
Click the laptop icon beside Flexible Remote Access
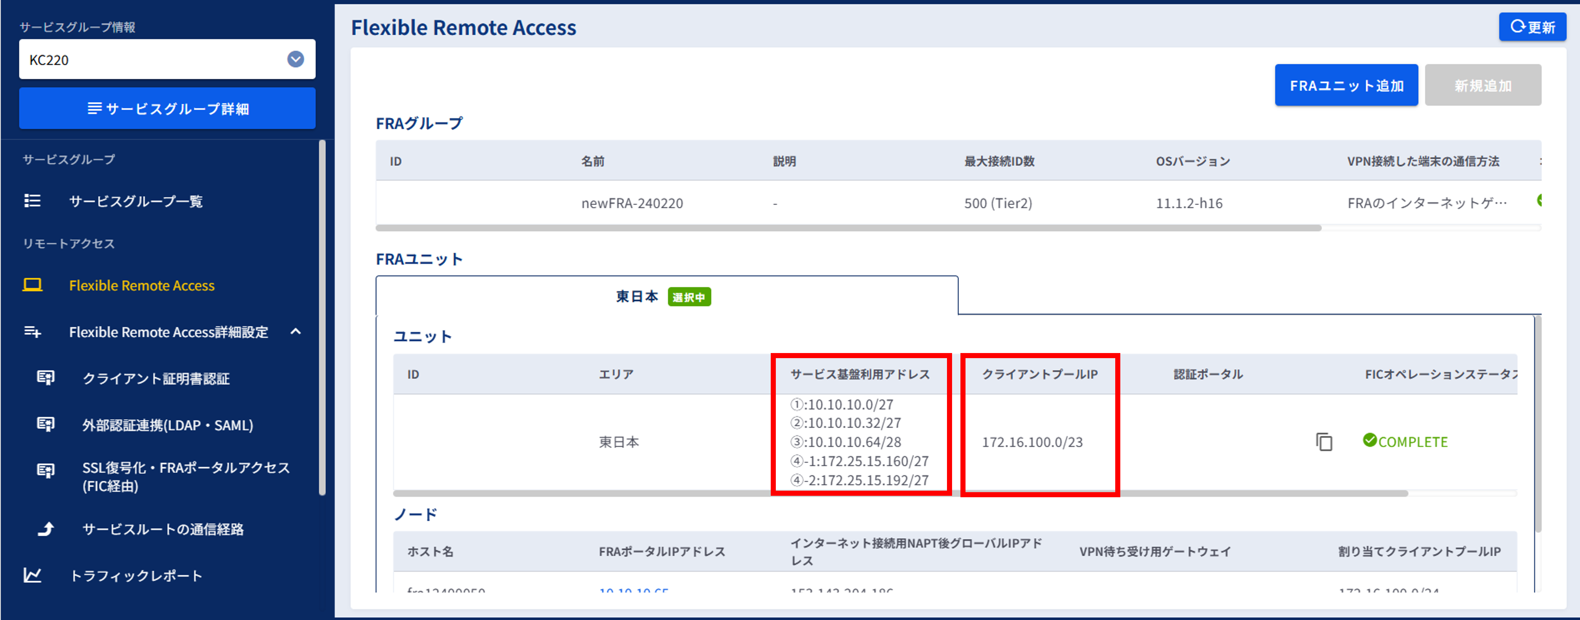[32, 285]
